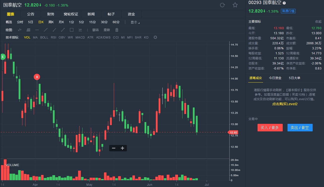Select the horizontal line drawing tool
This screenshot has width=324, height=187.
tap(37, 30)
